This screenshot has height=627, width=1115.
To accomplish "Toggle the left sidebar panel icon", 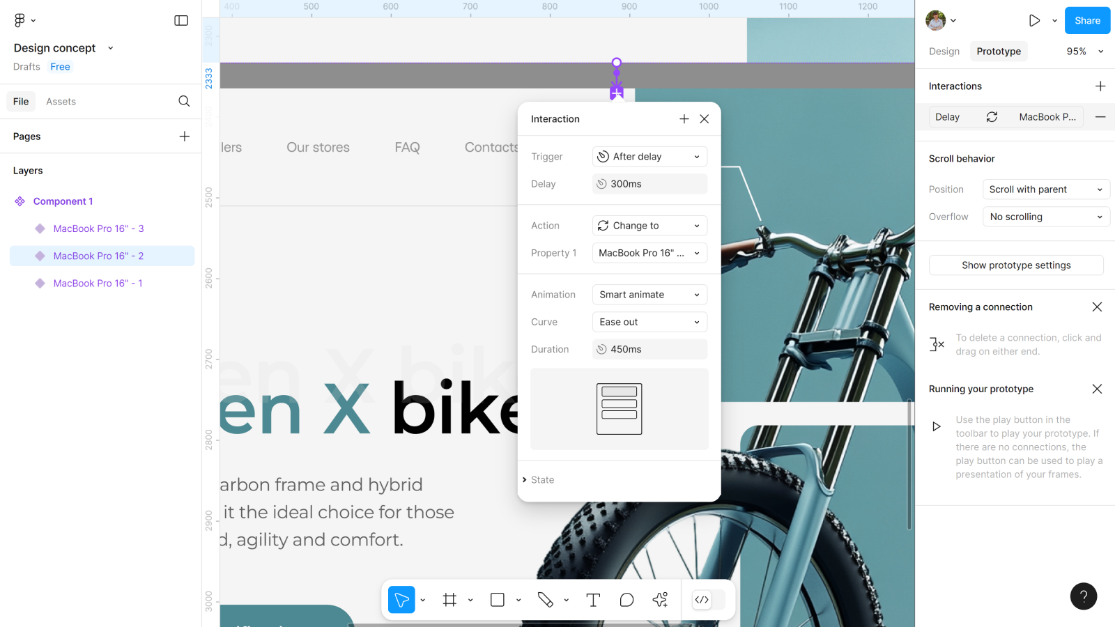I will pos(181,21).
